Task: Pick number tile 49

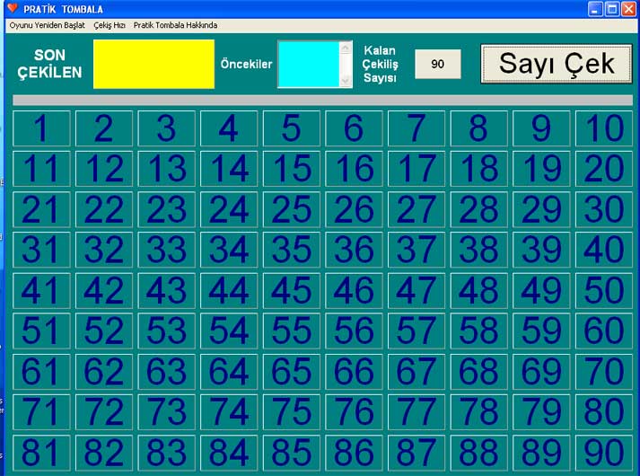Action: click(541, 291)
